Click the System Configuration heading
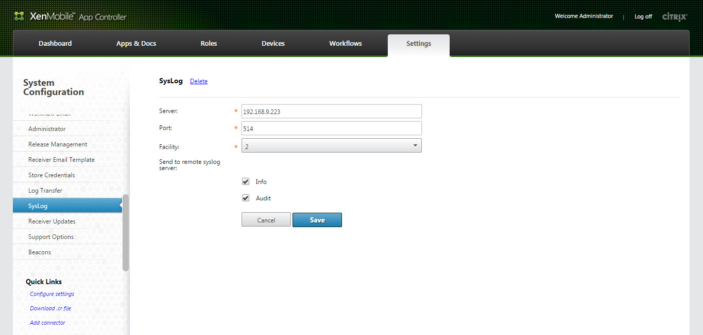703x335 pixels. point(54,87)
